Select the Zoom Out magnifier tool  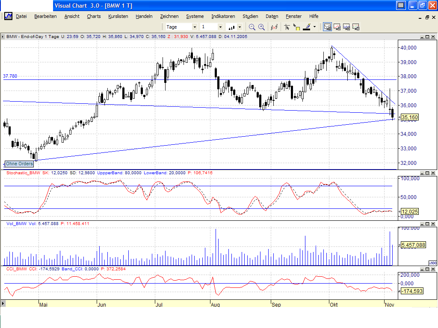[252, 26]
